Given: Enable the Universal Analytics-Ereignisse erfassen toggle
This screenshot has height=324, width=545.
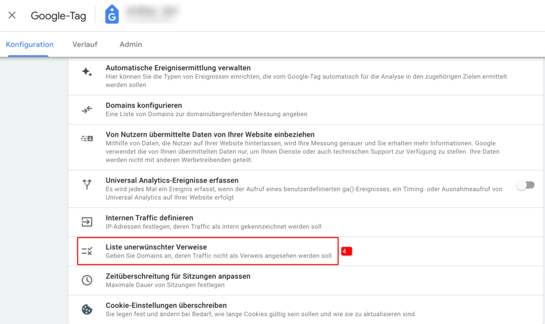Looking at the screenshot, I should tap(525, 185).
